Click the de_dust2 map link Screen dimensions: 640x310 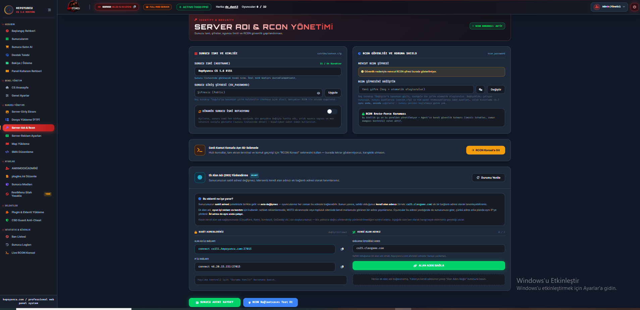(x=231, y=7)
